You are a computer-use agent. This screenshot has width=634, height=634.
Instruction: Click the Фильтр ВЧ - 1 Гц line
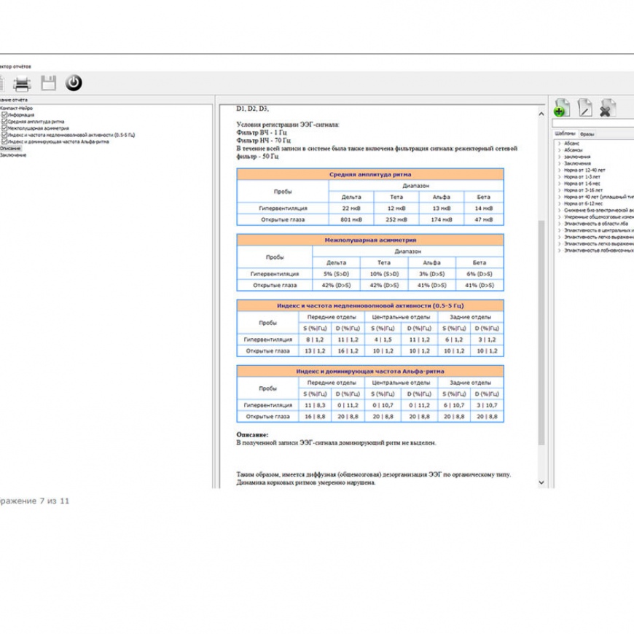pos(262,132)
